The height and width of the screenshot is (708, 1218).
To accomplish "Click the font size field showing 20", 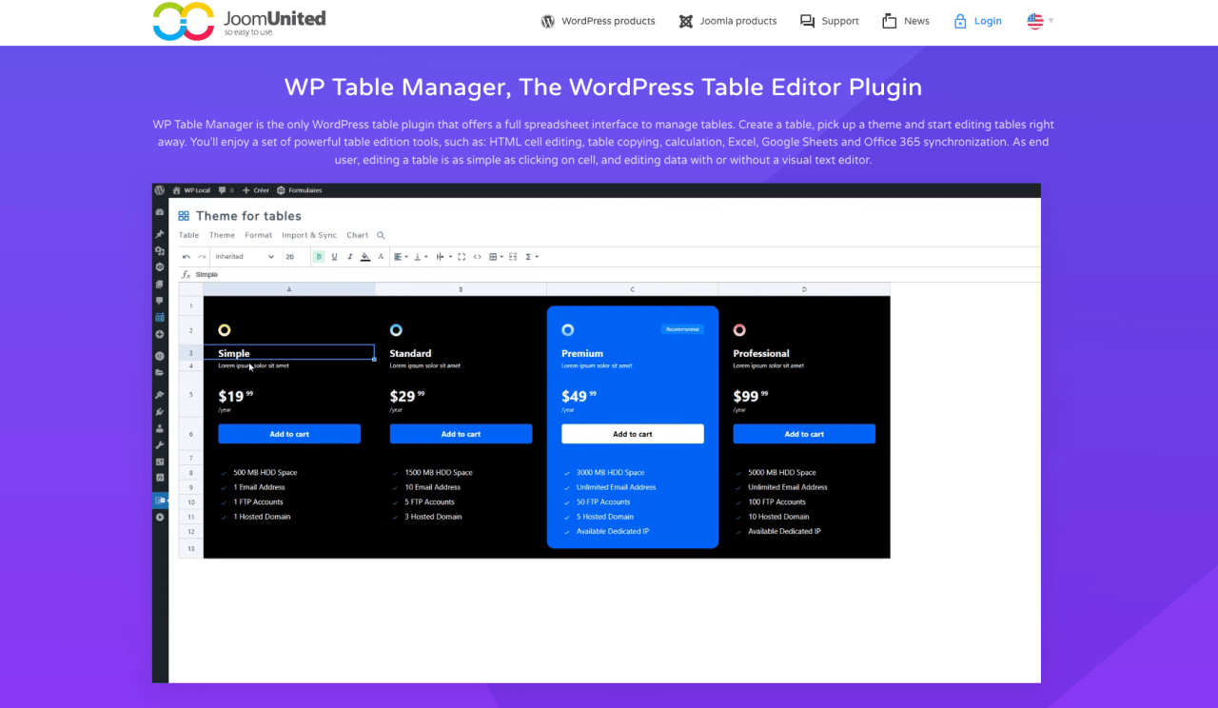I will point(291,257).
